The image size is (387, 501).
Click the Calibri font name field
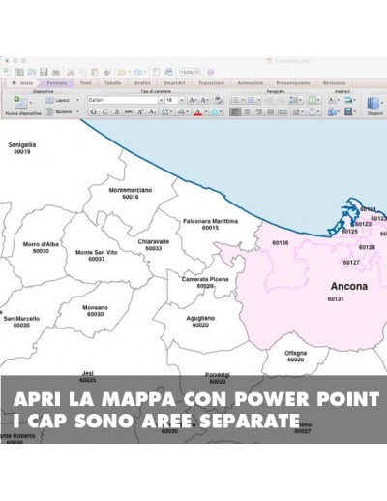(x=123, y=100)
